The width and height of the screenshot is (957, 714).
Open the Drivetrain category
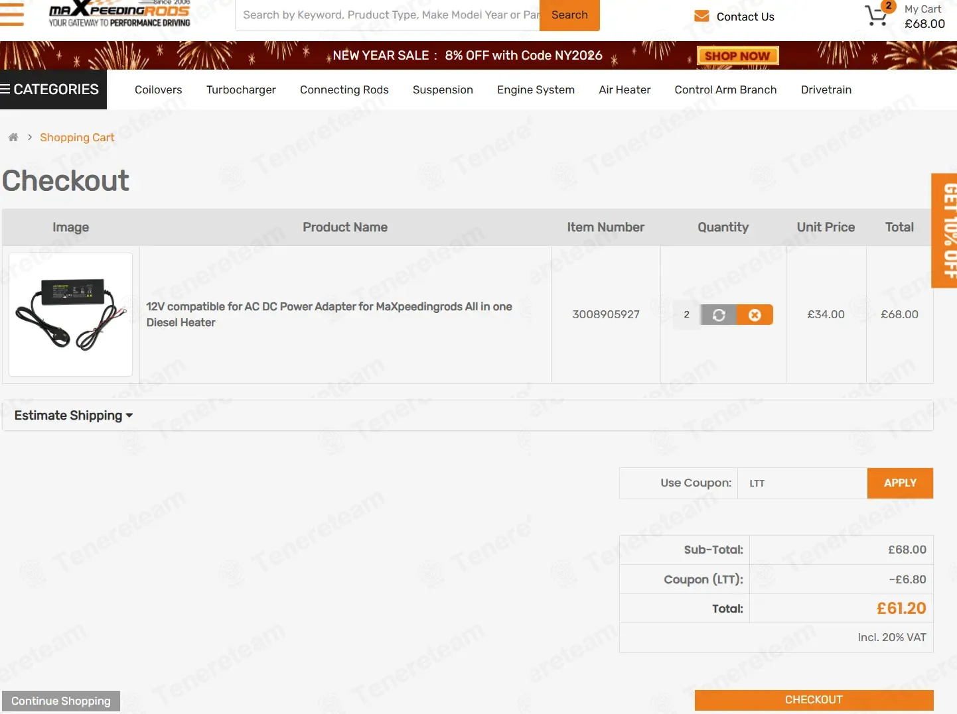pyautogui.click(x=826, y=89)
